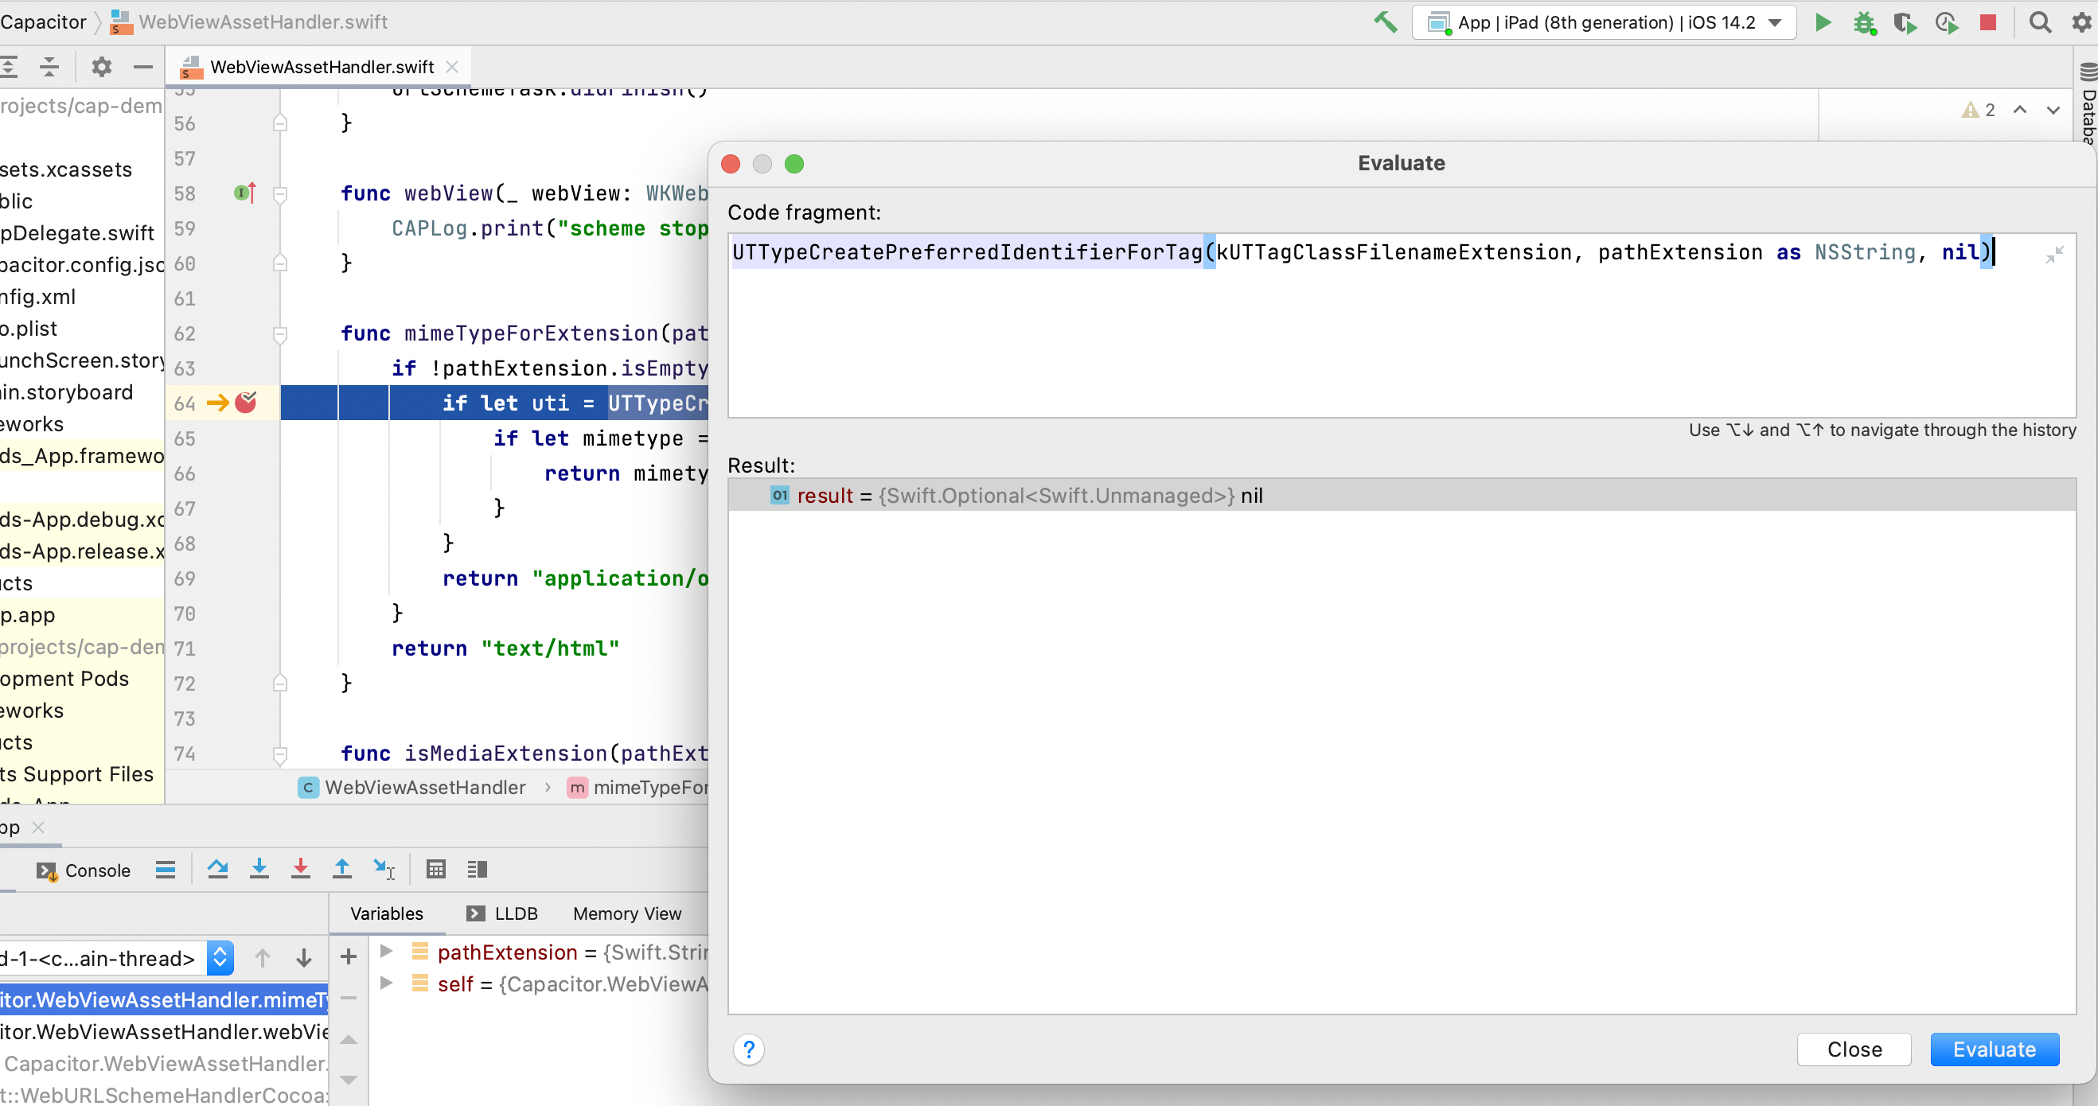Step over the current line in the debugger
Image resolution: width=2098 pixels, height=1106 pixels.
[217, 869]
